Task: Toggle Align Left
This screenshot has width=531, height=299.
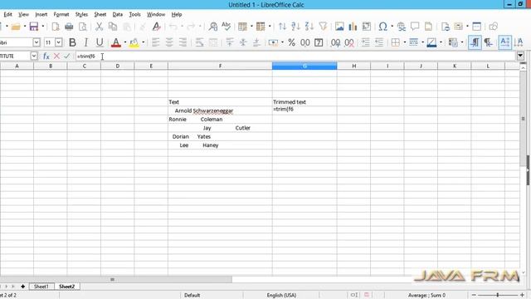Action: [x=155, y=42]
